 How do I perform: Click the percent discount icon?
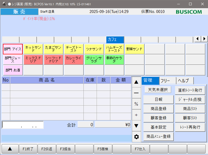(x=136, y=104)
